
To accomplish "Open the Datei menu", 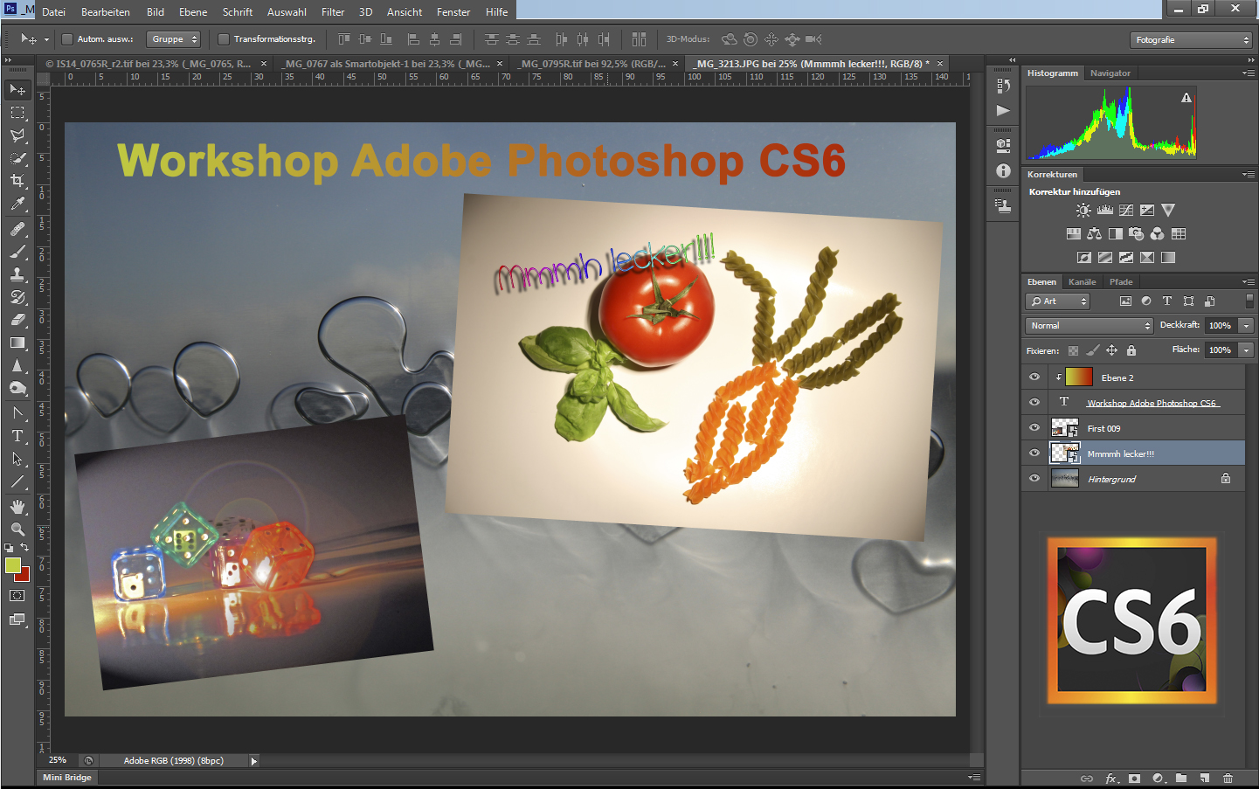I will point(53,12).
